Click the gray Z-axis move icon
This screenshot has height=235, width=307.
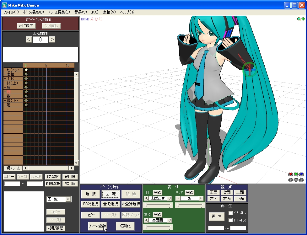(x=302, y=180)
